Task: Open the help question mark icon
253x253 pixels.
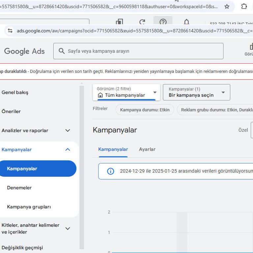Action: (x=163, y=21)
